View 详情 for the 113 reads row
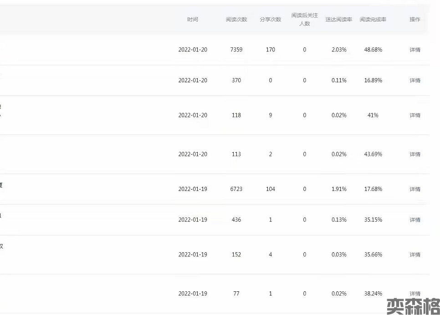The height and width of the screenshot is (315, 440). pos(414,155)
